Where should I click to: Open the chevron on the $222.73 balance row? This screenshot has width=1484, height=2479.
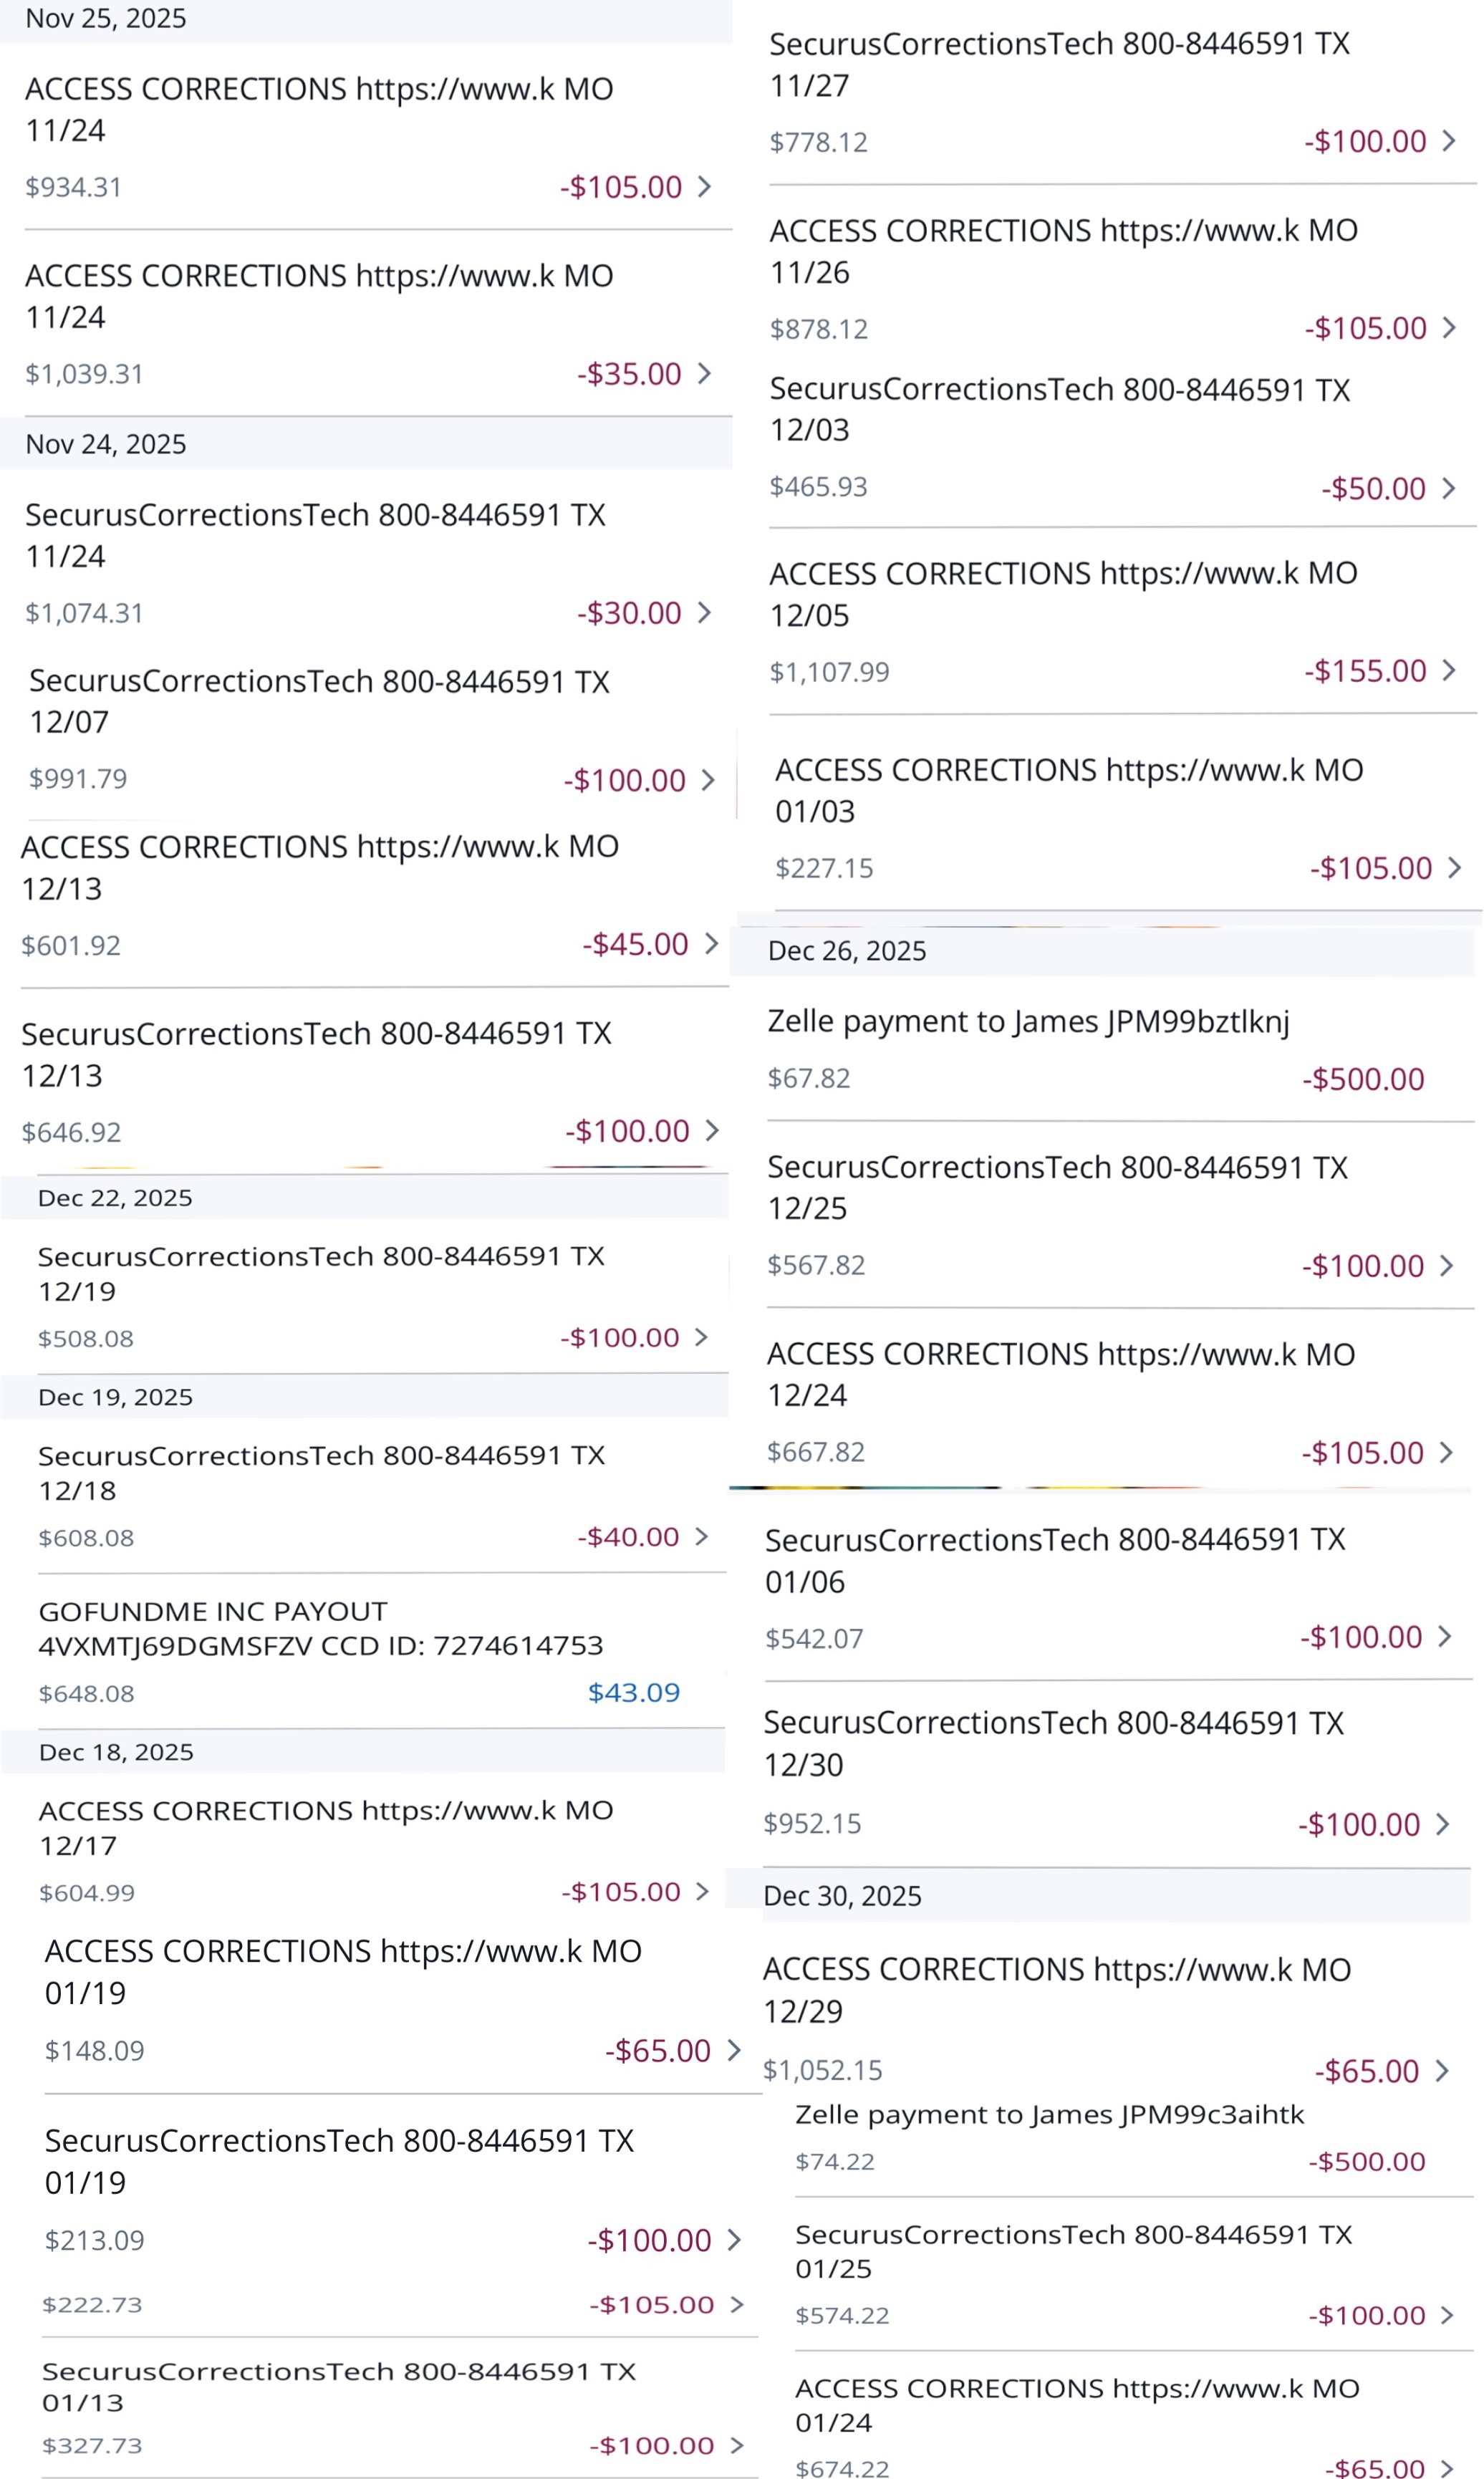tap(737, 2305)
